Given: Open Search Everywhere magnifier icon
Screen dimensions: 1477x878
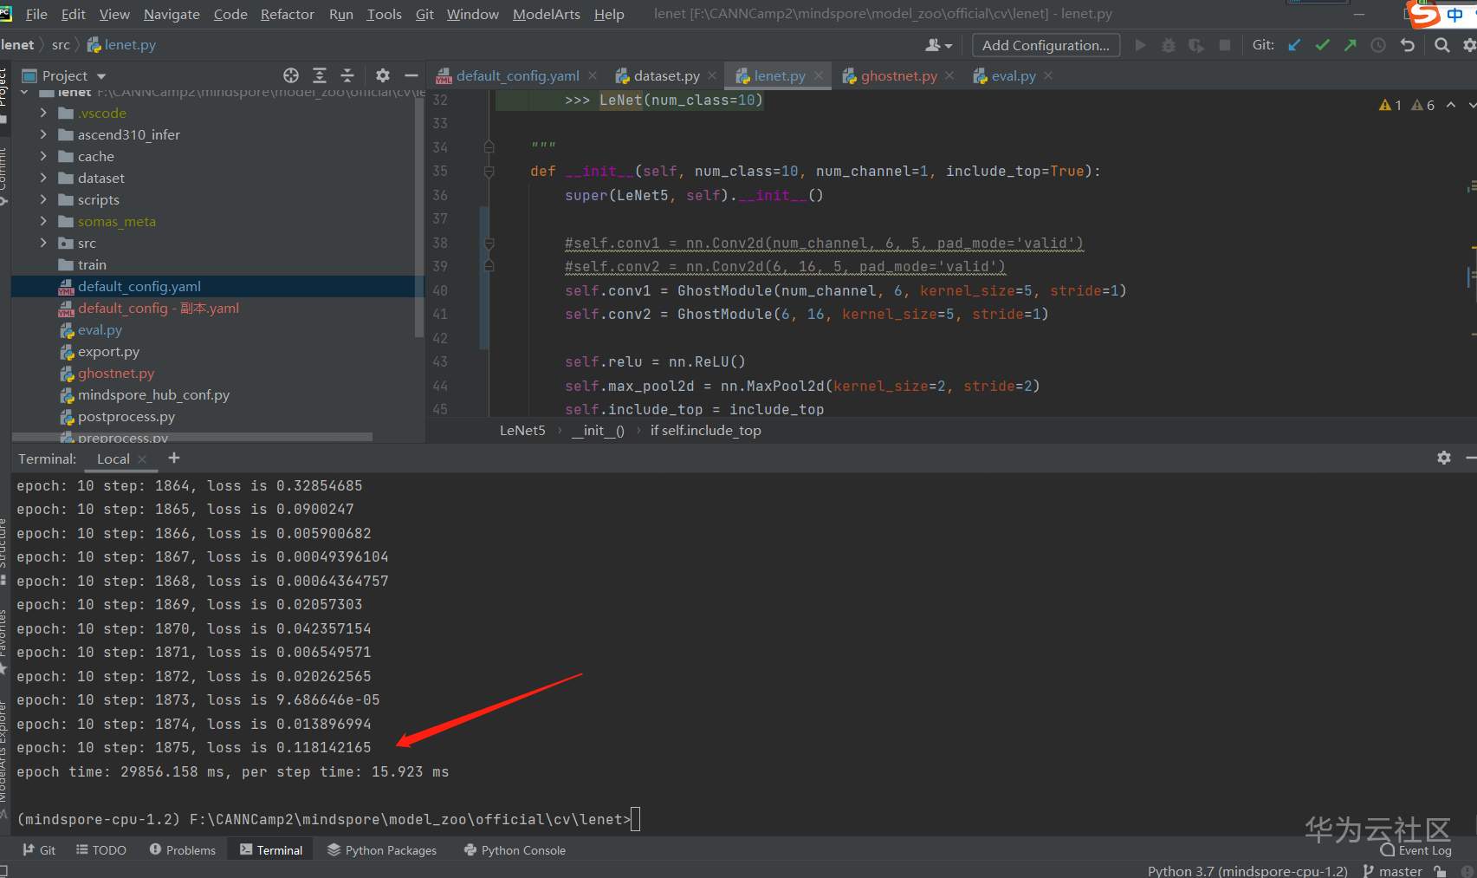Looking at the screenshot, I should tap(1441, 45).
